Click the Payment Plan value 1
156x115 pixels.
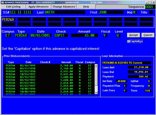pos(125,86)
